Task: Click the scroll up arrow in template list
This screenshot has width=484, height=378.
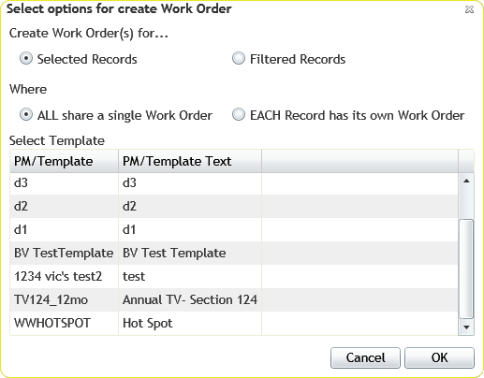Action: pyautogui.click(x=466, y=181)
